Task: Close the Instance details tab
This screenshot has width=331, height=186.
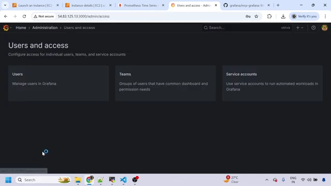Action: click(x=110, y=5)
